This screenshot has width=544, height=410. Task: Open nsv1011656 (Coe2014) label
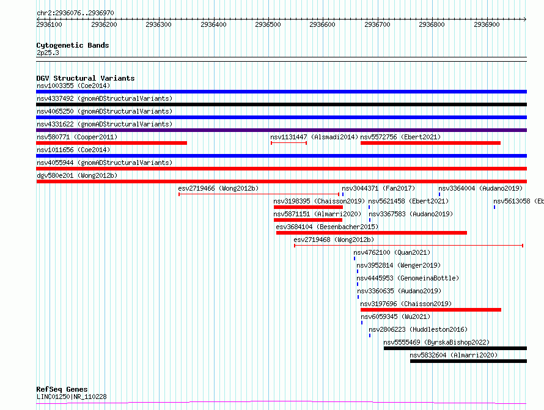point(73,150)
